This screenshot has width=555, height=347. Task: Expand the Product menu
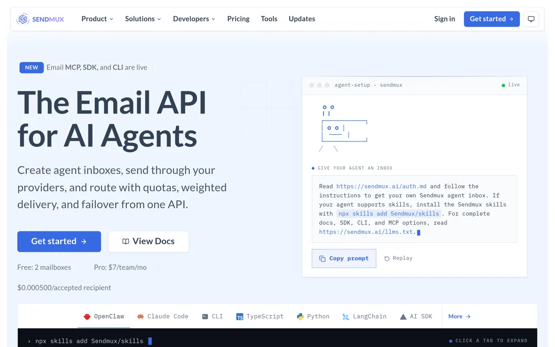[97, 19]
